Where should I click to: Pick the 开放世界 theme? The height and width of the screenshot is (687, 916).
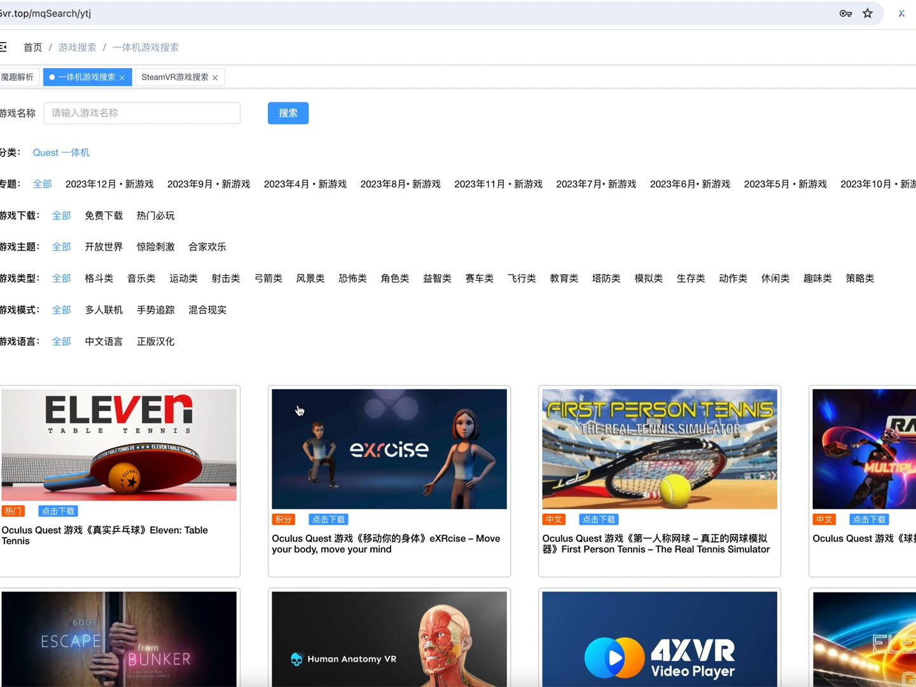(104, 247)
